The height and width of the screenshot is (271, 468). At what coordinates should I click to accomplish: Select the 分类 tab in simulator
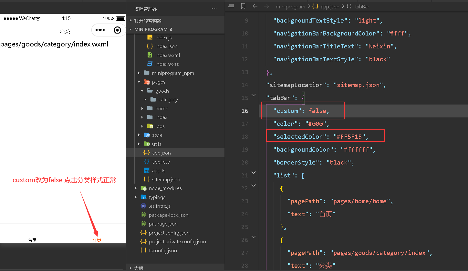[97, 240]
